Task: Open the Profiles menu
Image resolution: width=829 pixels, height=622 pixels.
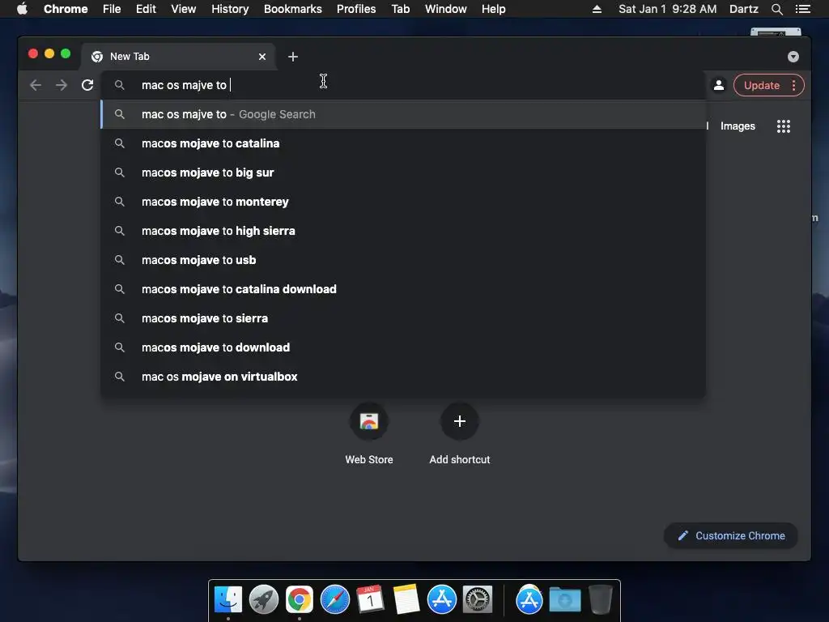Action: [356, 9]
